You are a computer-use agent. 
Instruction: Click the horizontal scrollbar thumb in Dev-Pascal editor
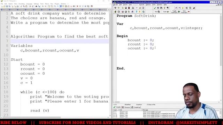[x=117, y=102]
